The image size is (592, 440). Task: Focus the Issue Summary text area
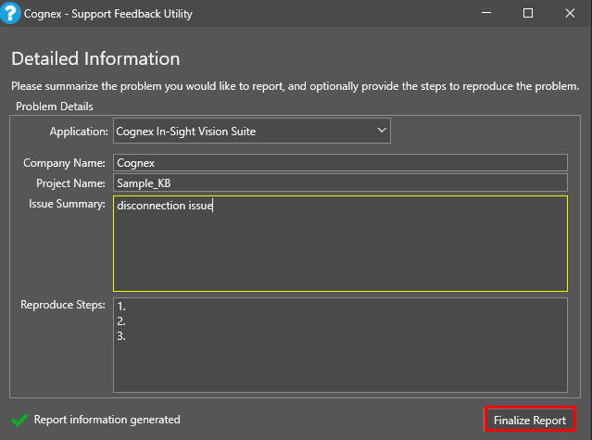tap(340, 244)
